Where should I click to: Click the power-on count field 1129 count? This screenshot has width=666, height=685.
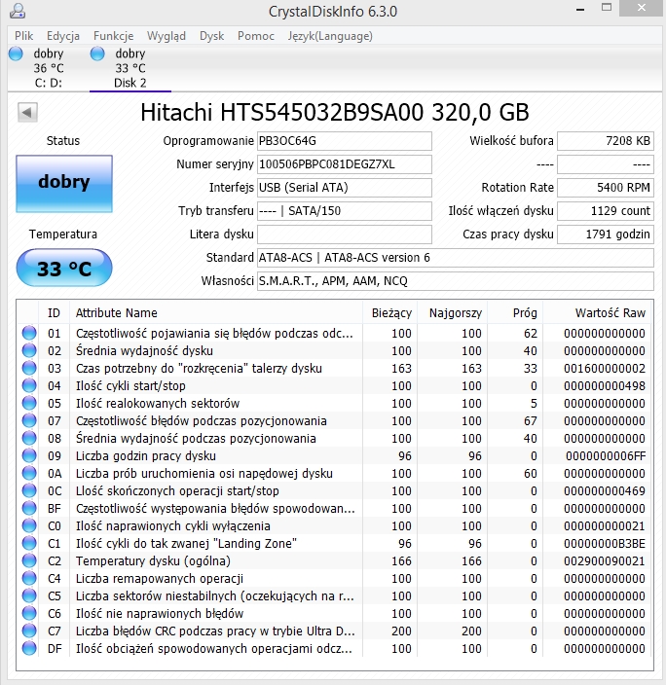click(x=606, y=211)
